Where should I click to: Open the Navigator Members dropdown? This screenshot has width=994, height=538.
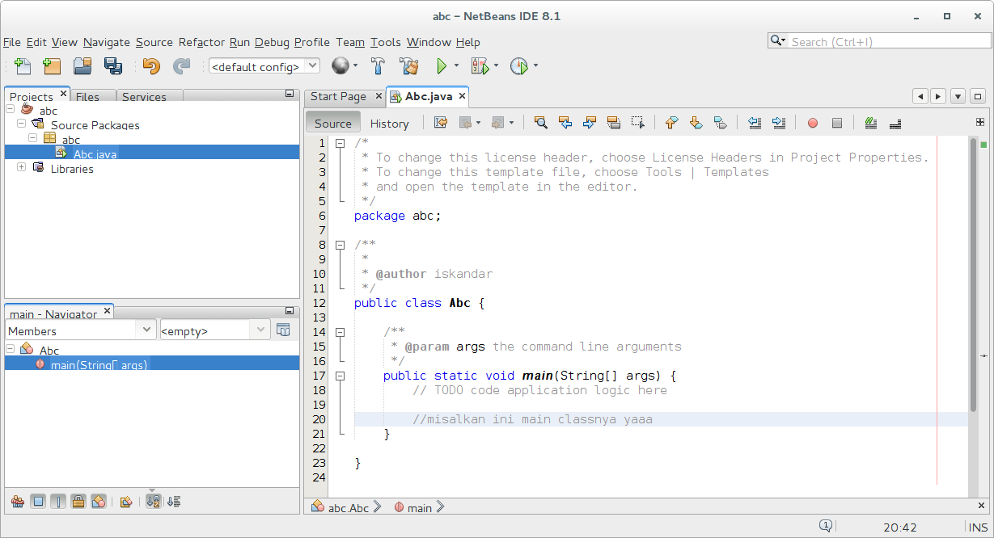[81, 330]
